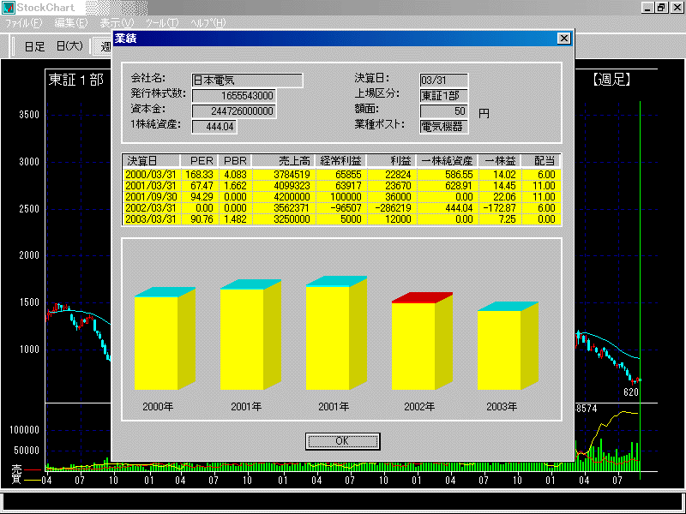Click the 2000年 label under chart
The width and height of the screenshot is (686, 514).
pyautogui.click(x=158, y=407)
